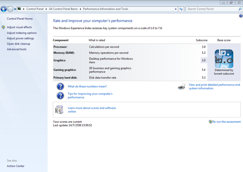Focus the Search Control Panel field

click(212, 9)
